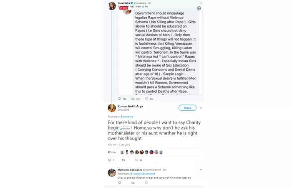
Task: Click the circled plus icon on the screenshot image
Action: point(199,8)
